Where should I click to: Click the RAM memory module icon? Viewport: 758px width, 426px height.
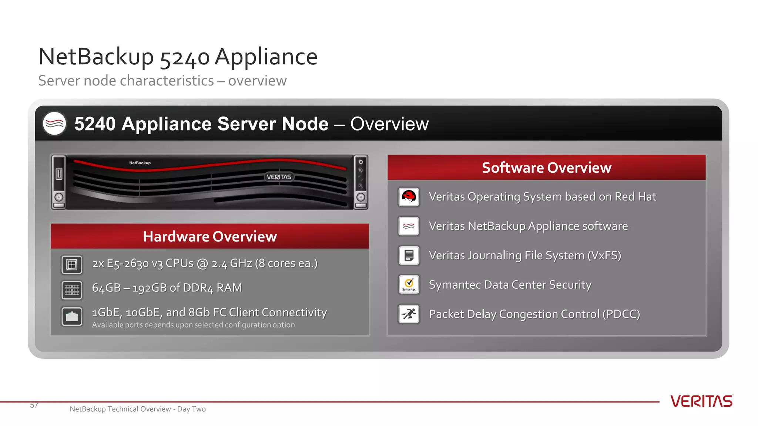[72, 290]
